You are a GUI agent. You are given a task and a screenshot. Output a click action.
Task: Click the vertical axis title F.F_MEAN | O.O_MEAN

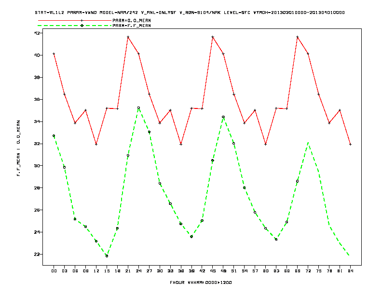click(x=18, y=148)
